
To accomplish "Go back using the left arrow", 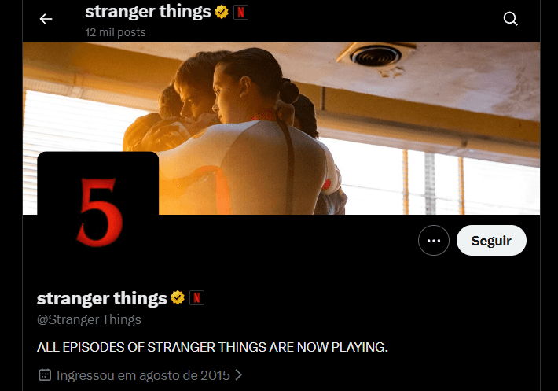I will point(46,19).
